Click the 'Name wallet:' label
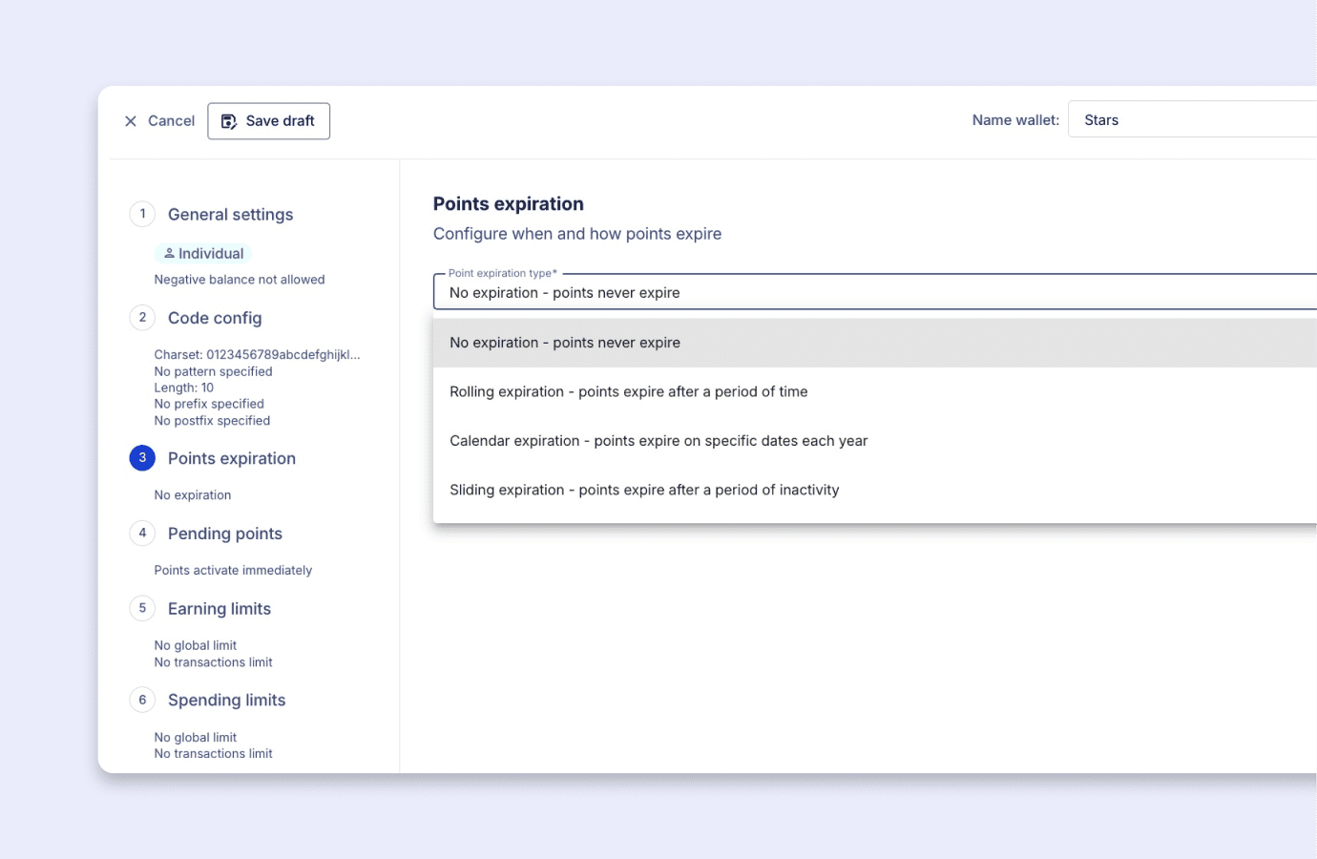Viewport: 1317px width, 859px height. point(1015,120)
